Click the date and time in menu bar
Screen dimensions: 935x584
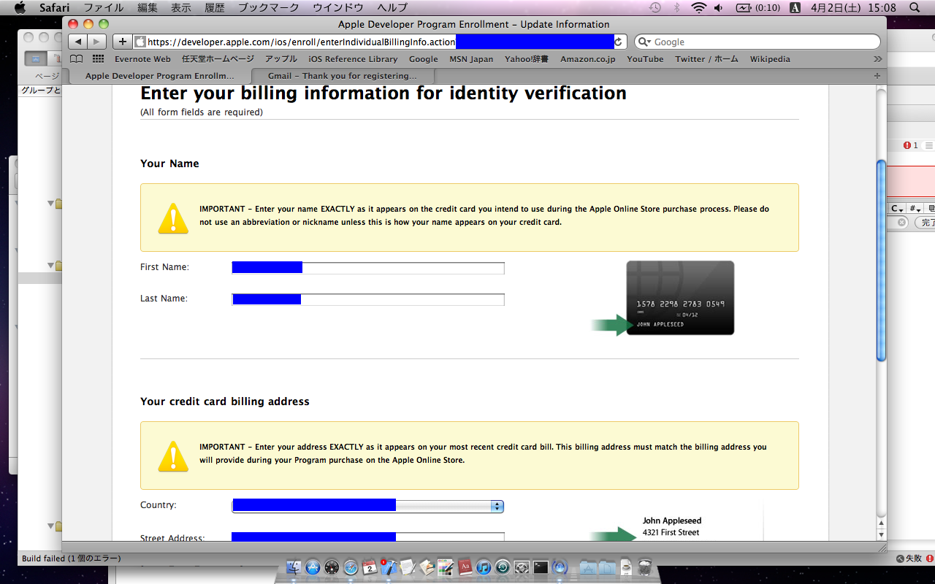(853, 7)
